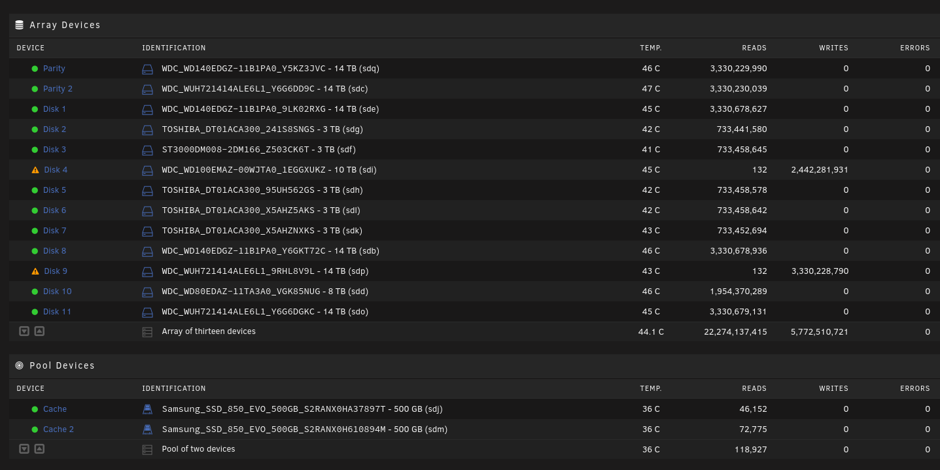Open the Disk 9 device link
The width and height of the screenshot is (940, 470).
56,271
